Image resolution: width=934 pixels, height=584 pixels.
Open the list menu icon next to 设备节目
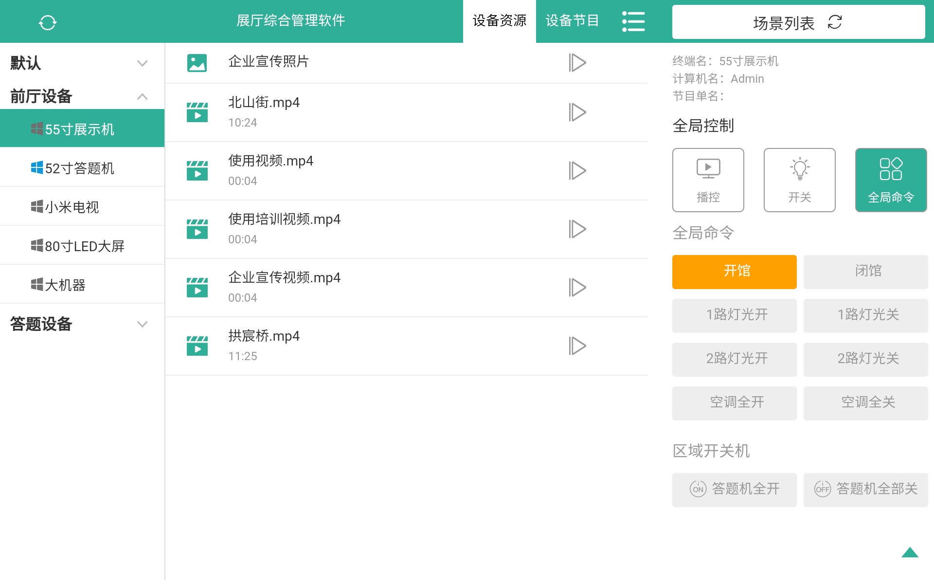[633, 21]
